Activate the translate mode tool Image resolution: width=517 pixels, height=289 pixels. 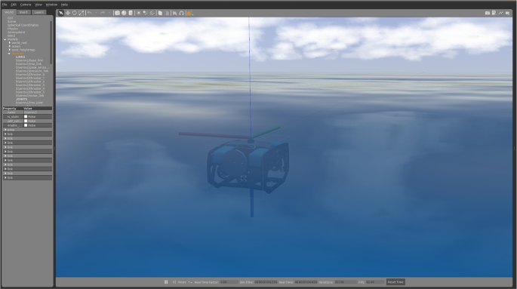68,13
